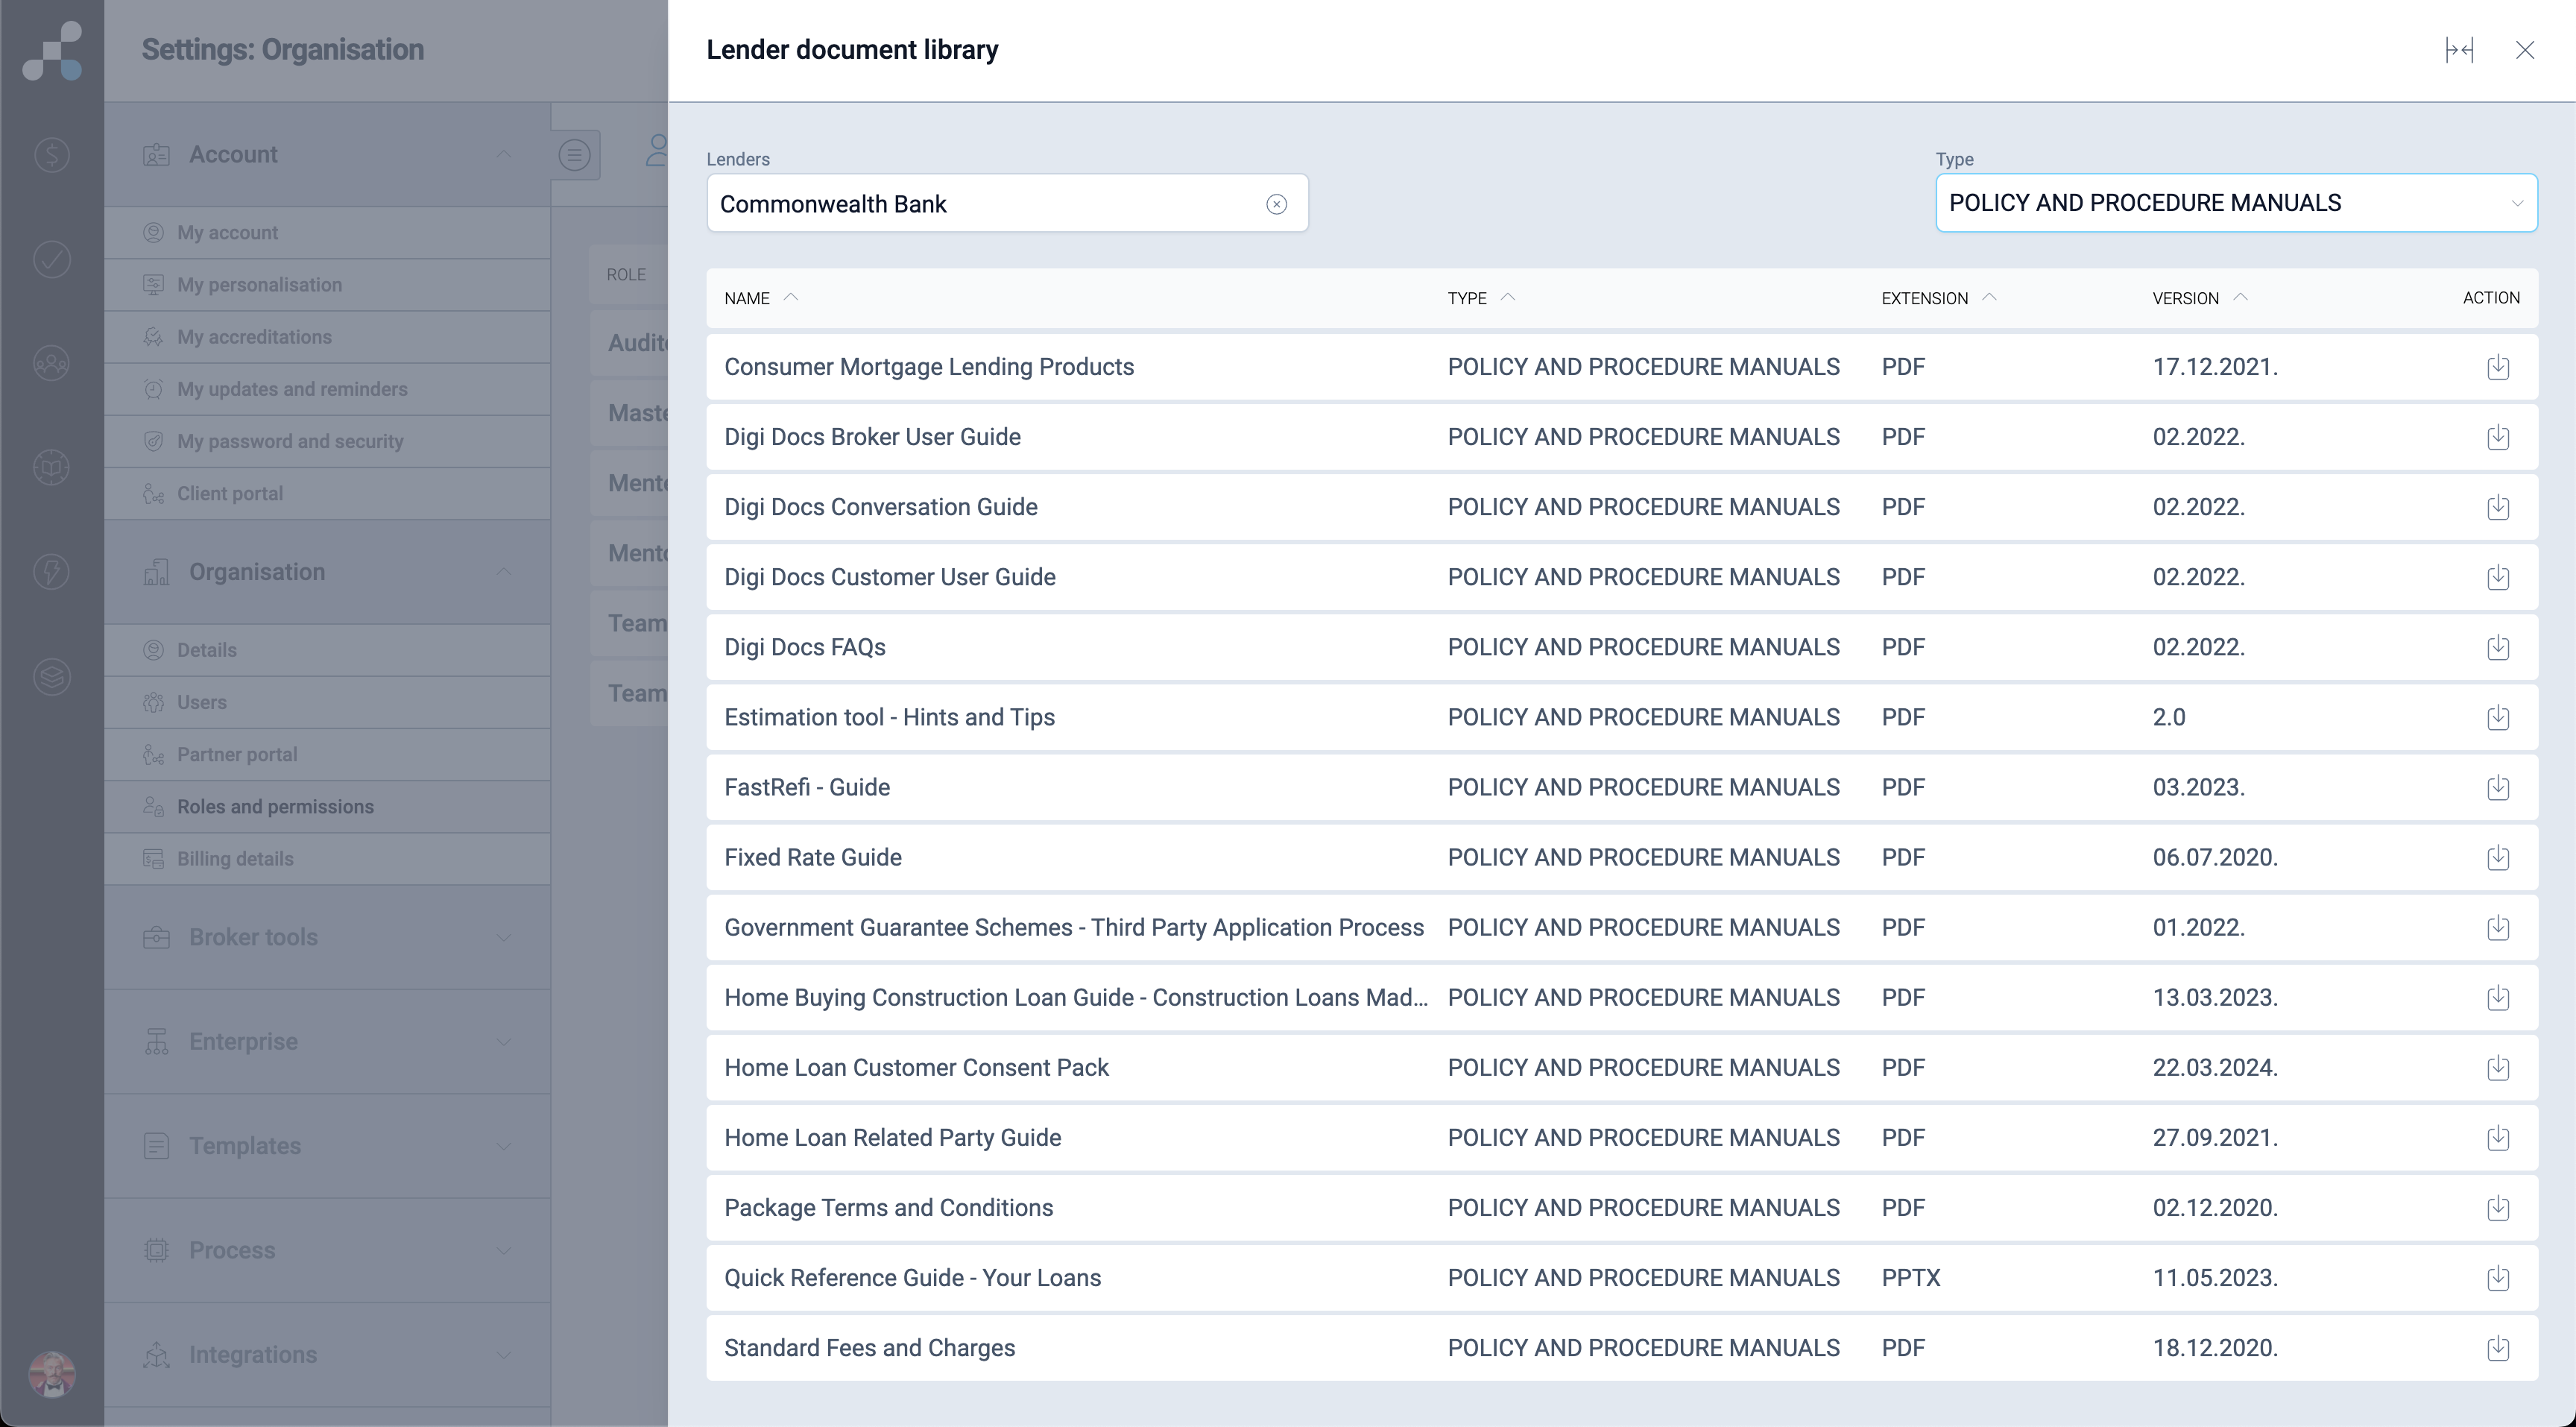This screenshot has height=1427, width=2576.
Task: Select the Fixed Rate Guide row name
Action: point(813,857)
